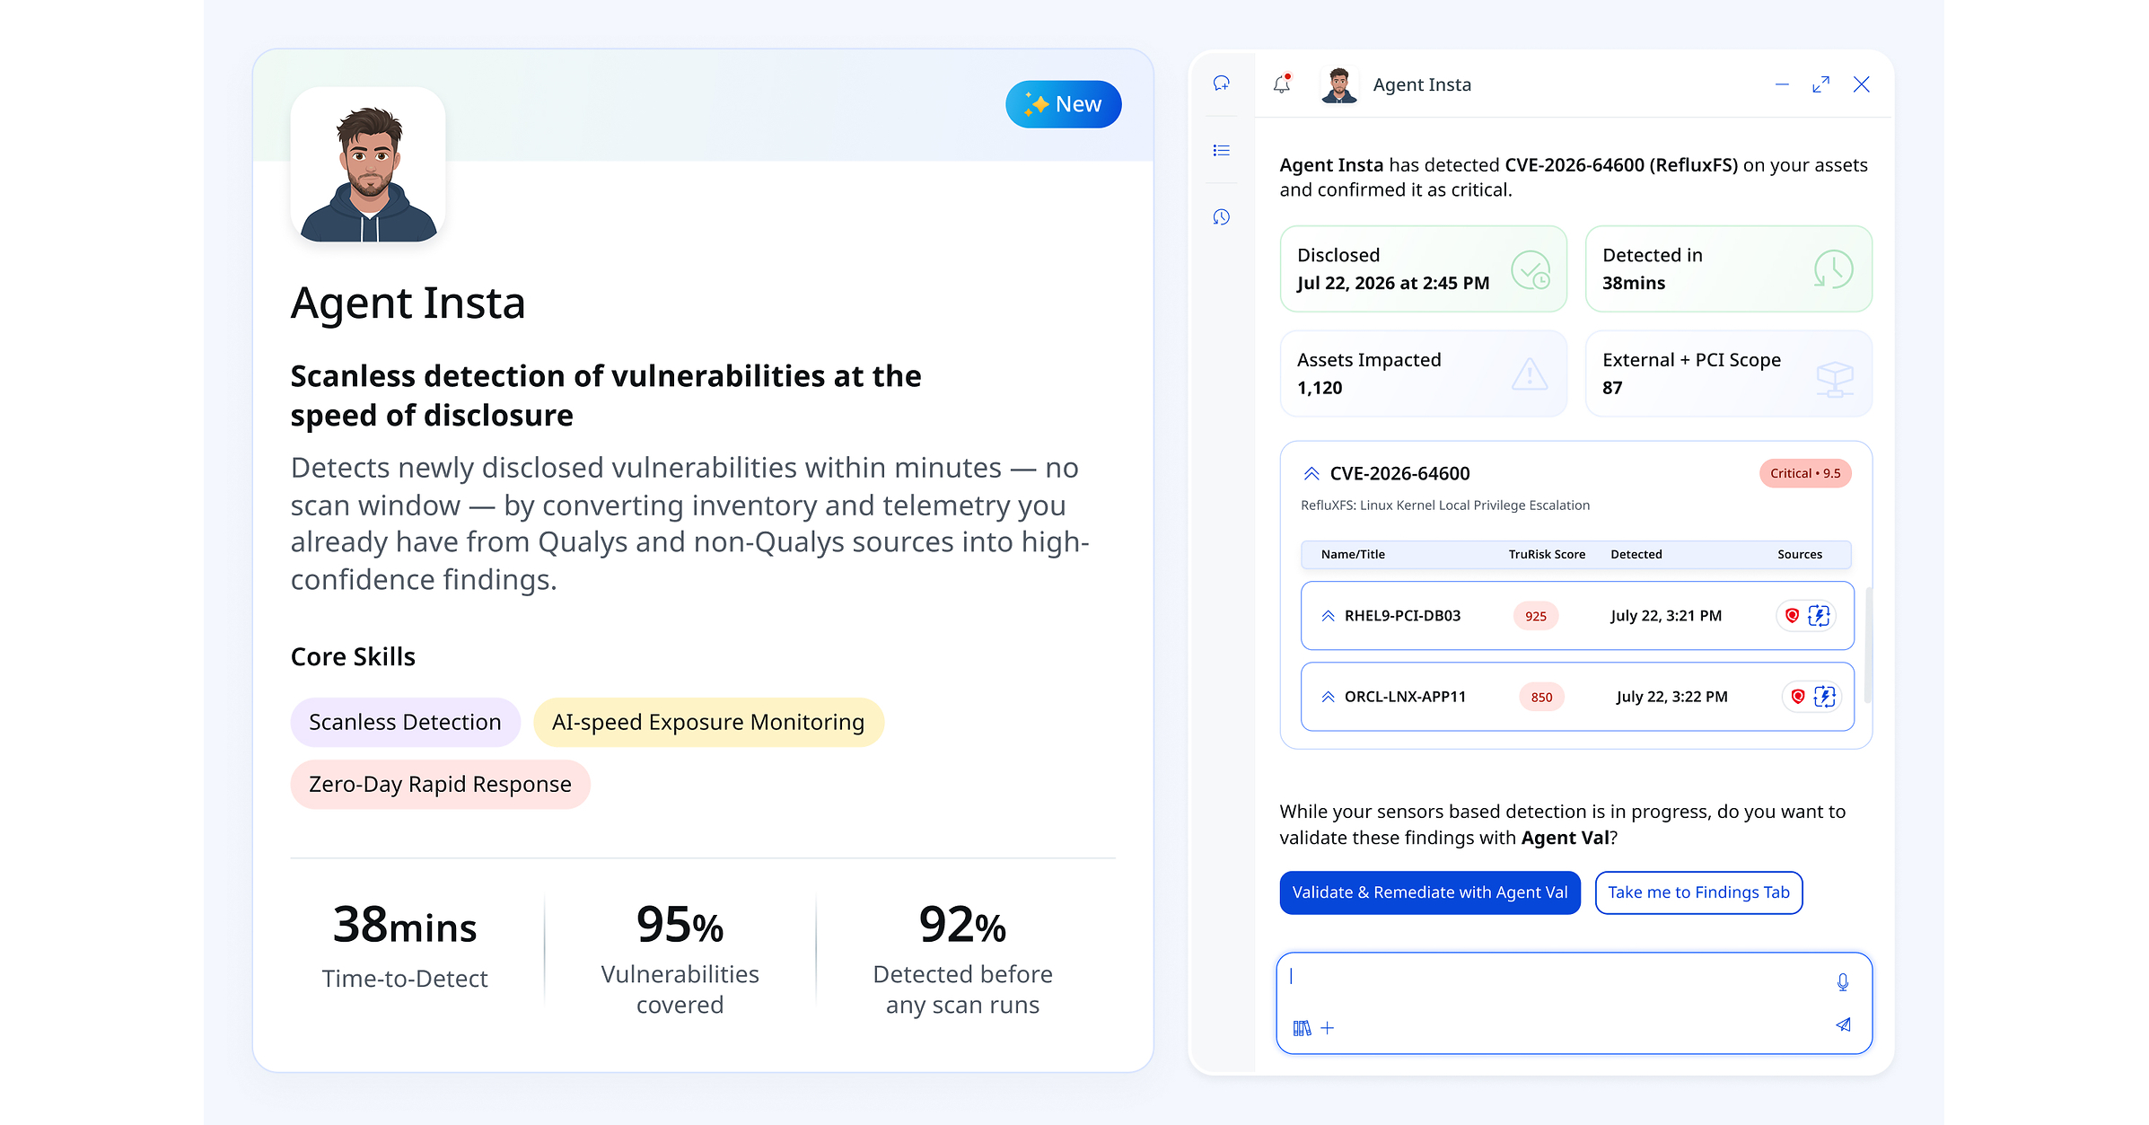Click the Detected column header

(1636, 554)
